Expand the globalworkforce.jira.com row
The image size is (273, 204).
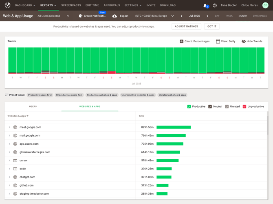[9, 152]
